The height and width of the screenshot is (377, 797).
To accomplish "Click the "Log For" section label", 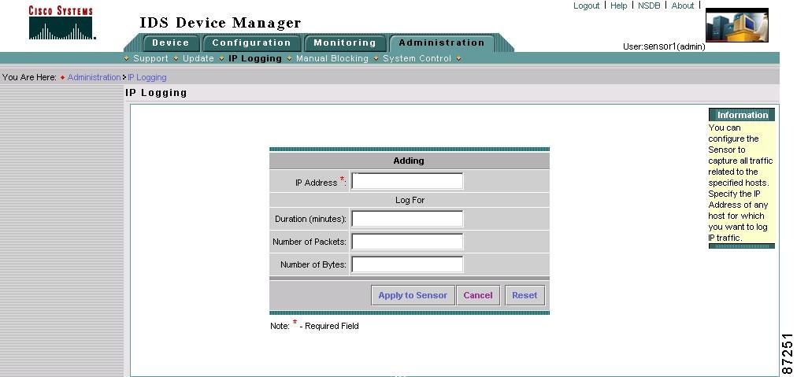I will pyautogui.click(x=410, y=200).
